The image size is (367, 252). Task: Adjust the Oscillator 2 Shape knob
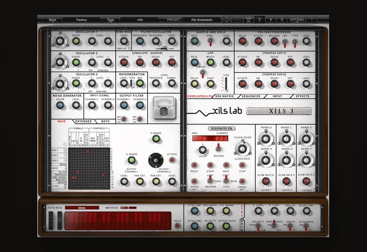click(76, 62)
